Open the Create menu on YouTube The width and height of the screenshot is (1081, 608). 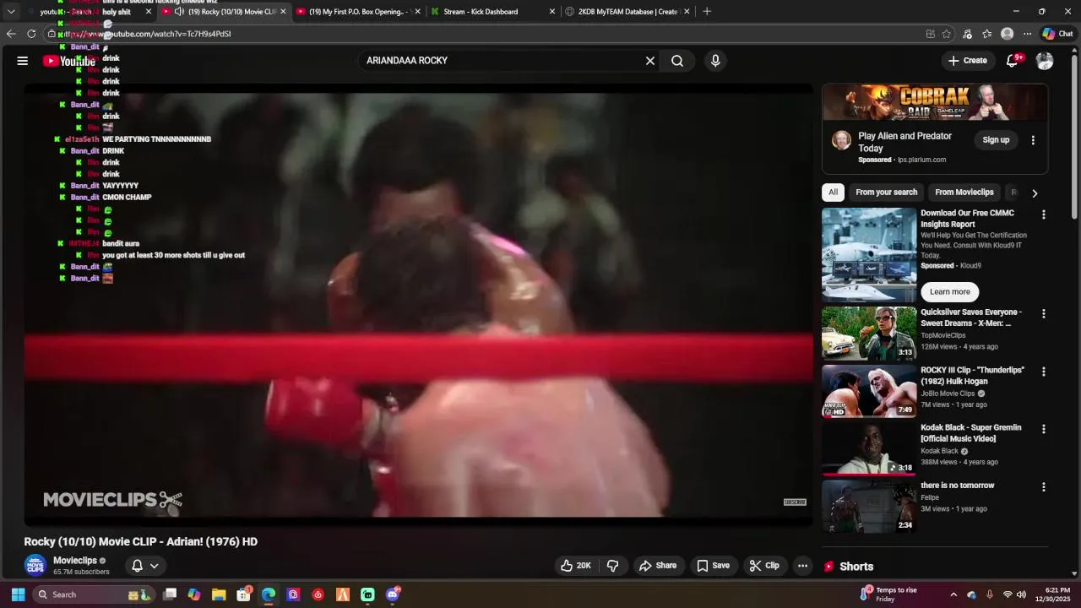[x=967, y=61]
